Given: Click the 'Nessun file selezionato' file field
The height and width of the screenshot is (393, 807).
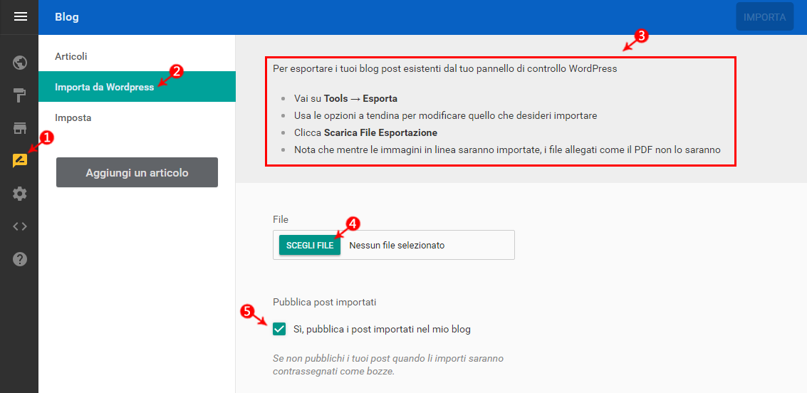Looking at the screenshot, I should click(397, 245).
